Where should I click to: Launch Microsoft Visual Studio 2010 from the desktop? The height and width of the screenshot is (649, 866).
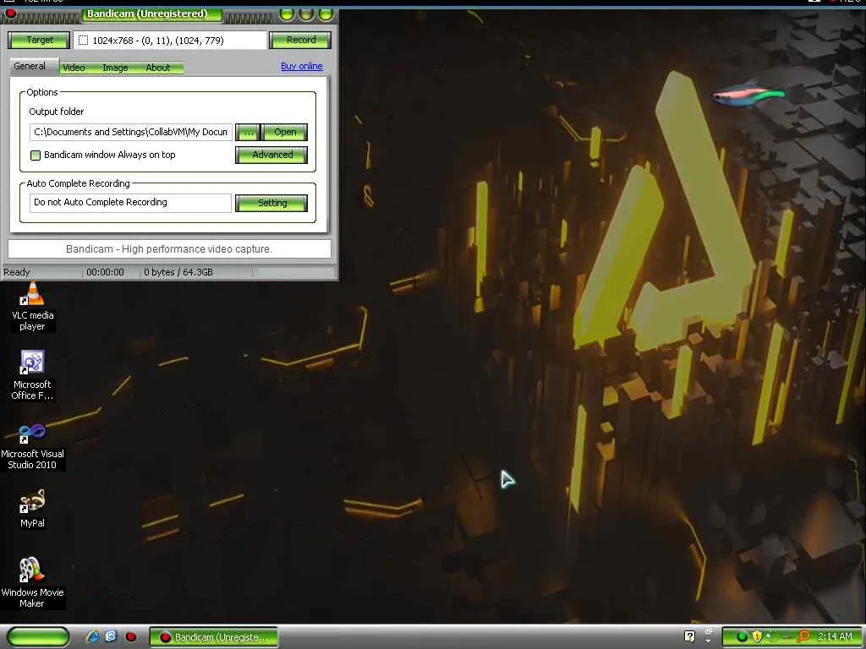coord(32,446)
